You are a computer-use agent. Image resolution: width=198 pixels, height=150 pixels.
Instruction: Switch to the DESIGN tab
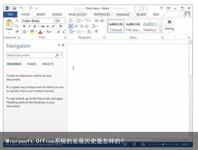(57, 14)
